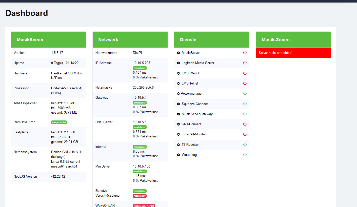Click the 'nicht aktiv' encryption badge
Screen dimensions: 357x207
pos(140,196)
